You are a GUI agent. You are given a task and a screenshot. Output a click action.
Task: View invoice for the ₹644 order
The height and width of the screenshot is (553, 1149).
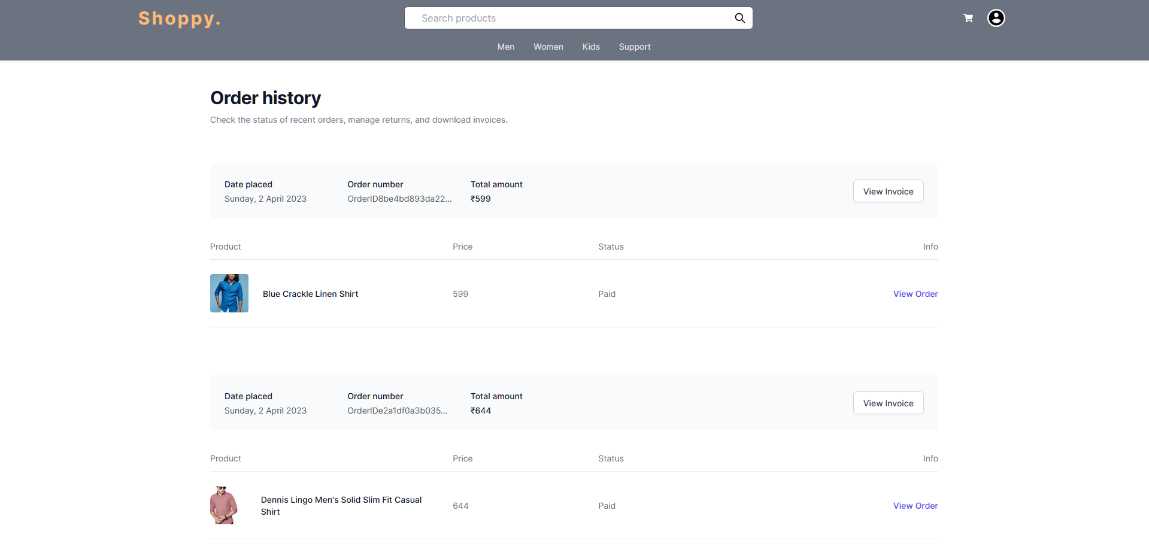click(x=888, y=403)
